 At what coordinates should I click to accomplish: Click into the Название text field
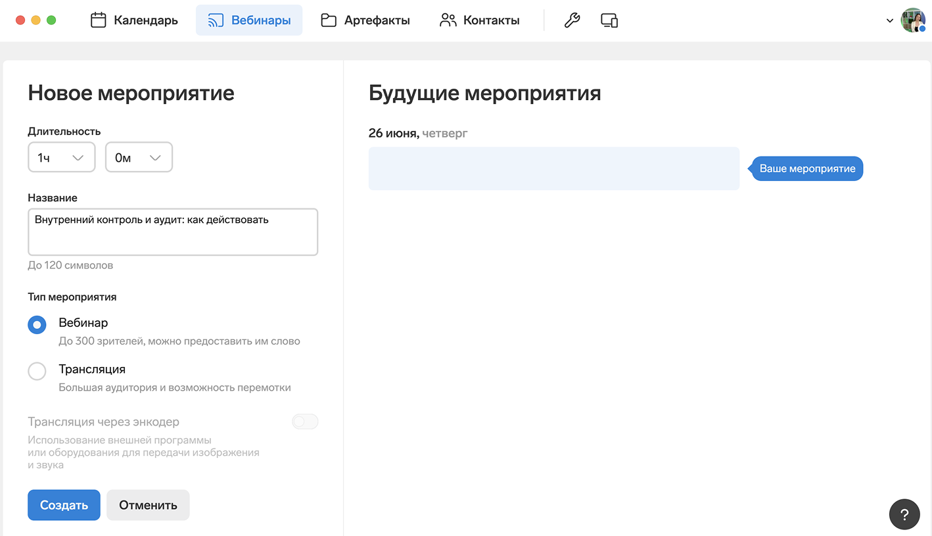pyautogui.click(x=173, y=232)
